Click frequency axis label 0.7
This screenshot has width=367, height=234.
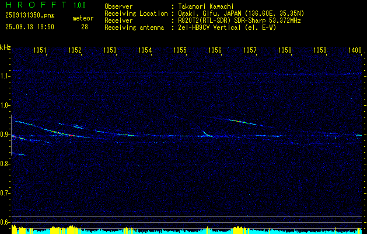click(x=5, y=193)
